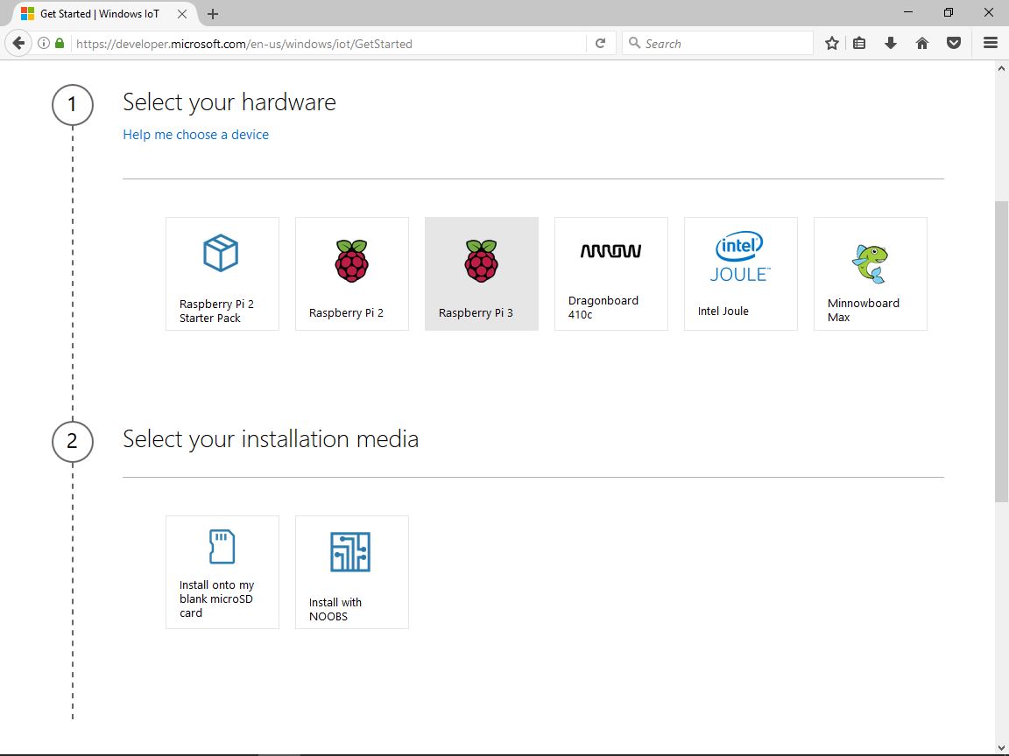Go back using the browser back arrow
This screenshot has height=756, width=1009.
18,44
